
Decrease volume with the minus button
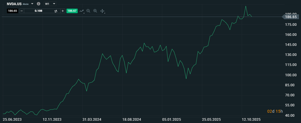21,11
